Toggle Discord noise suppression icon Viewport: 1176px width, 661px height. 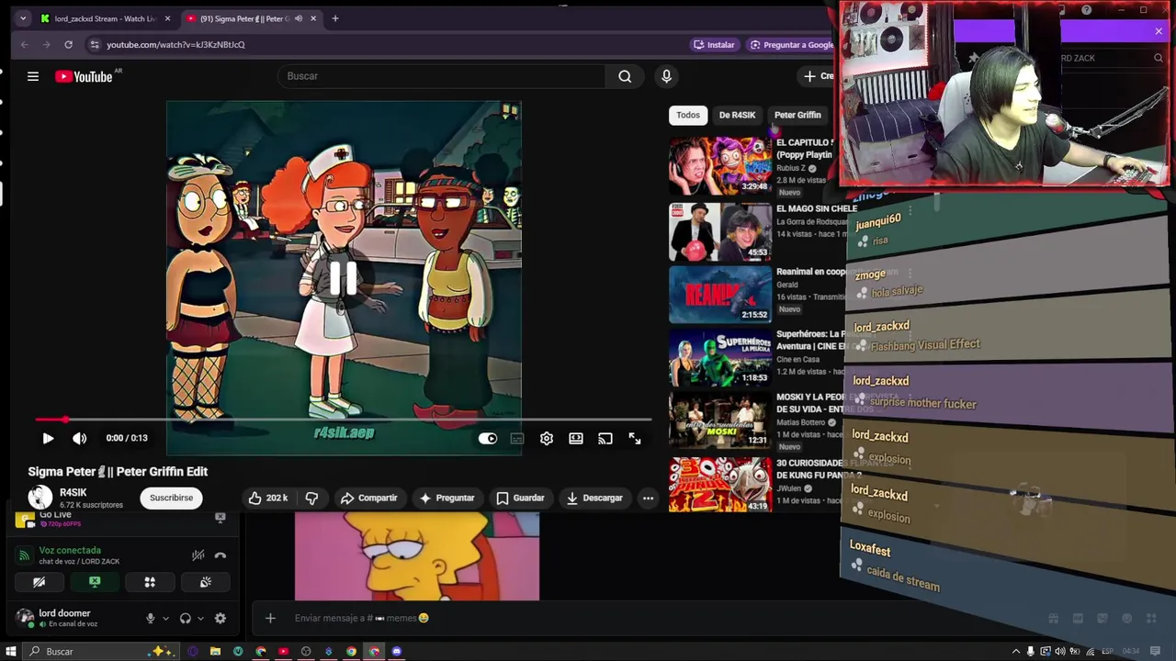click(198, 555)
